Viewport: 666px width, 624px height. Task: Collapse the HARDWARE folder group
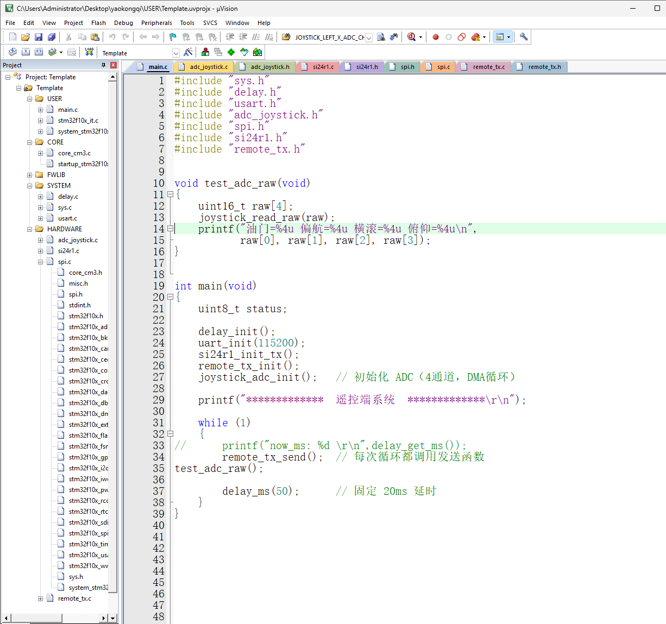point(30,229)
